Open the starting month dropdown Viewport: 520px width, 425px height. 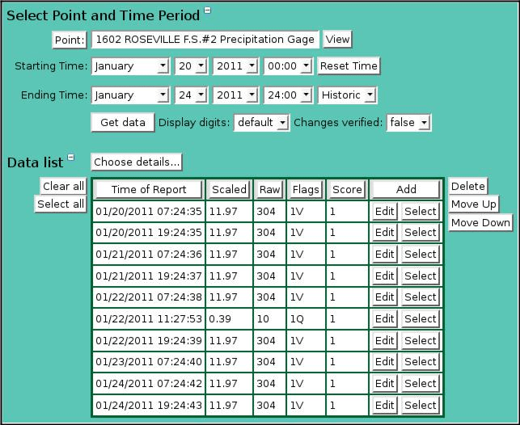coord(130,66)
